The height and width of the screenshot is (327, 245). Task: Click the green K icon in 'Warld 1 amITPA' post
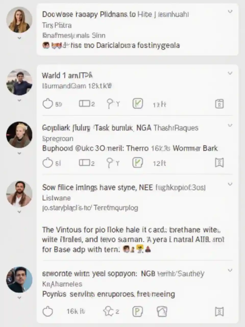coord(138,104)
